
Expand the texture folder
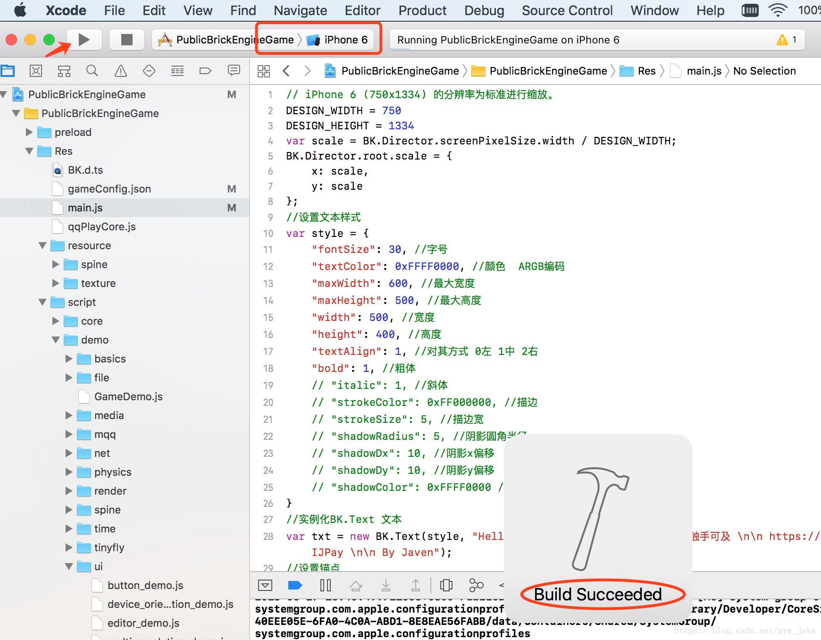coord(56,283)
